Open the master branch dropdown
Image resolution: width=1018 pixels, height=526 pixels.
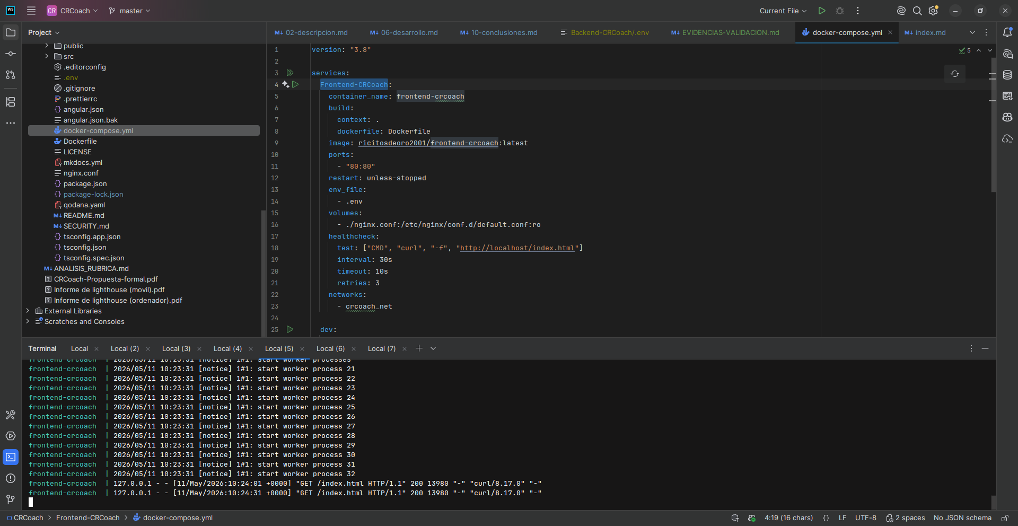(130, 11)
